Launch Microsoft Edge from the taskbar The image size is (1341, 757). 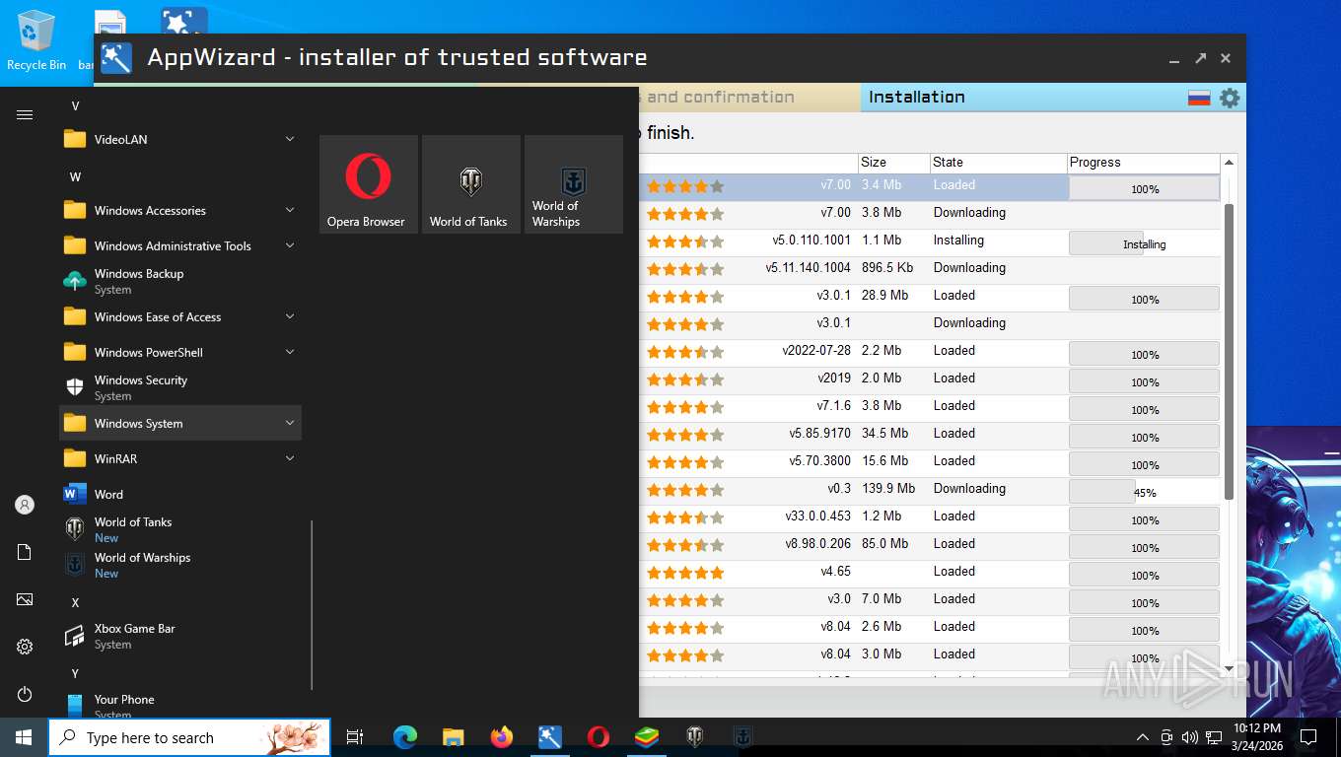[404, 737]
